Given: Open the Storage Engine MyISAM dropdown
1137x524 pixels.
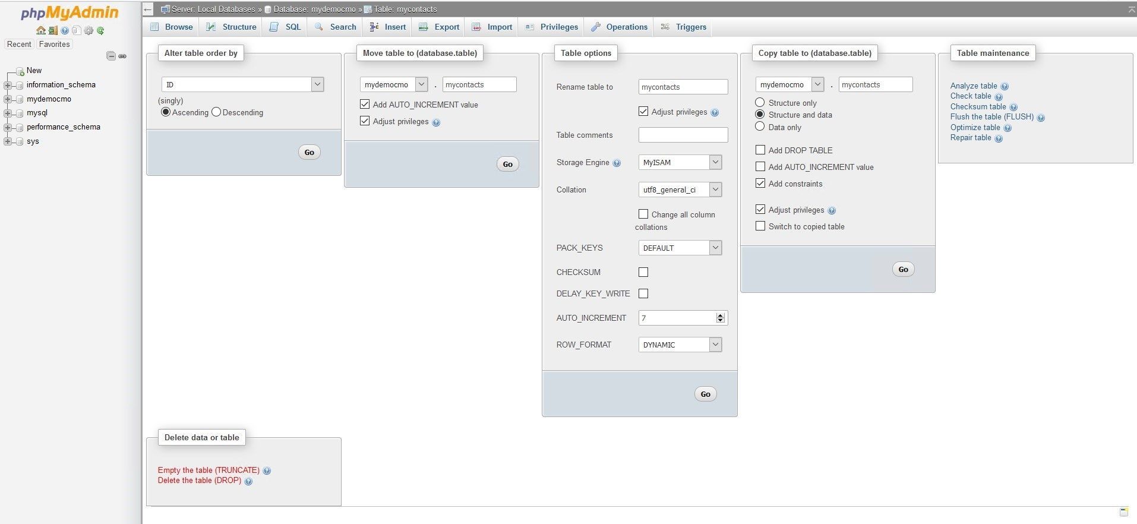Looking at the screenshot, I should click(680, 162).
